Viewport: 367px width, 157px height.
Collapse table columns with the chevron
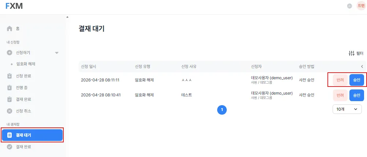[x=362, y=66]
